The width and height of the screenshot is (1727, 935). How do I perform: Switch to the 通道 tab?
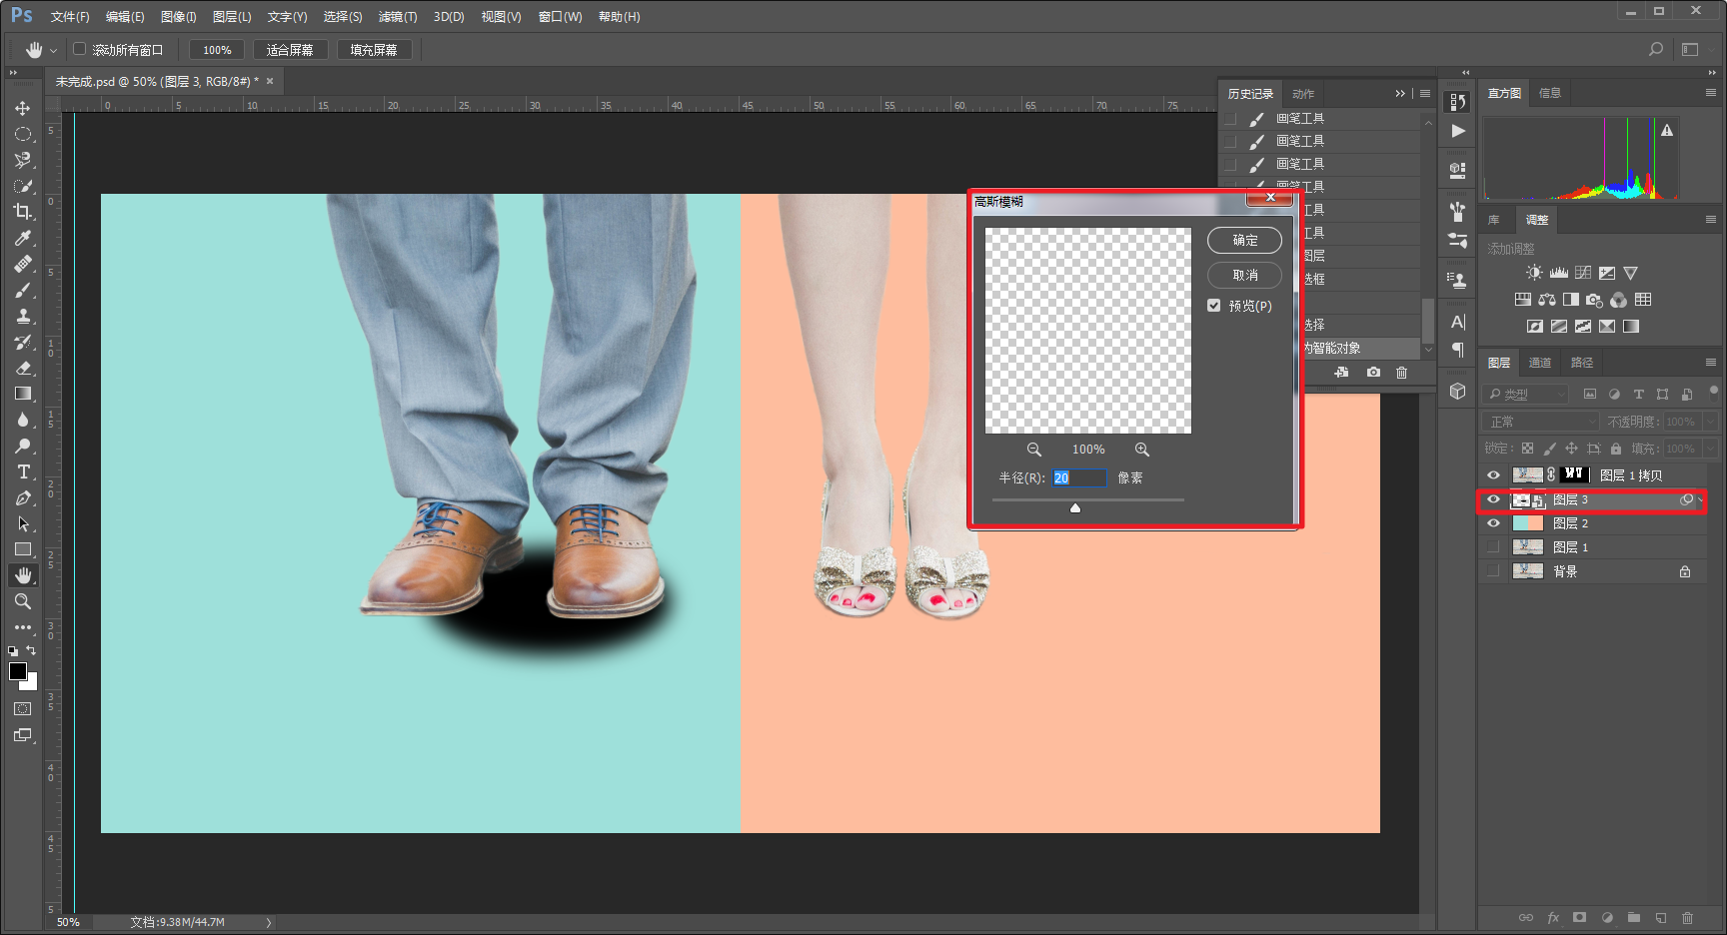[1539, 363]
